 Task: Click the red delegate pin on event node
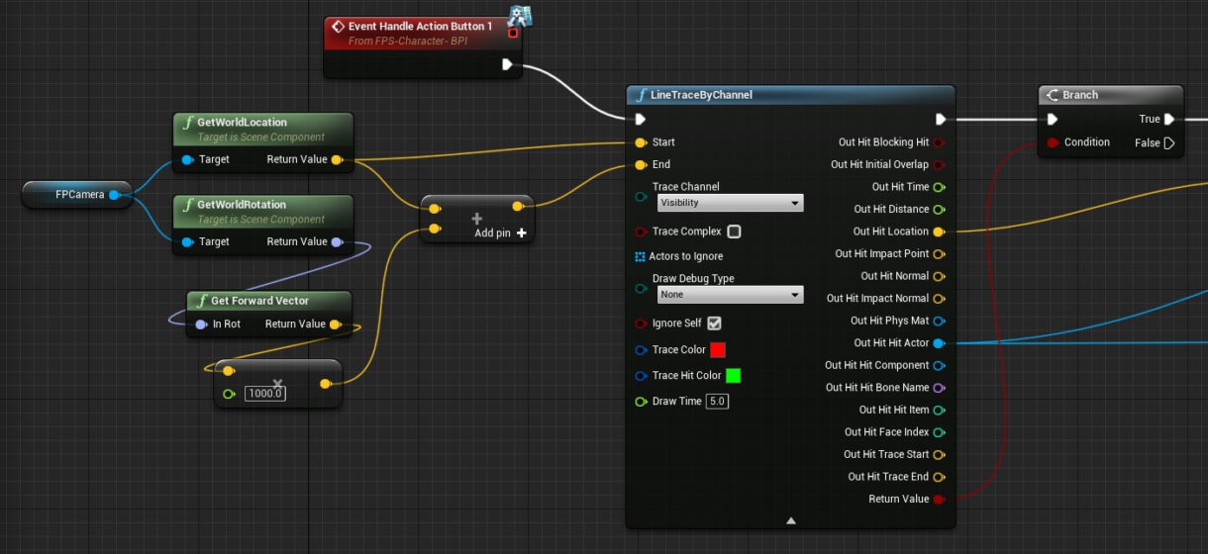[513, 33]
